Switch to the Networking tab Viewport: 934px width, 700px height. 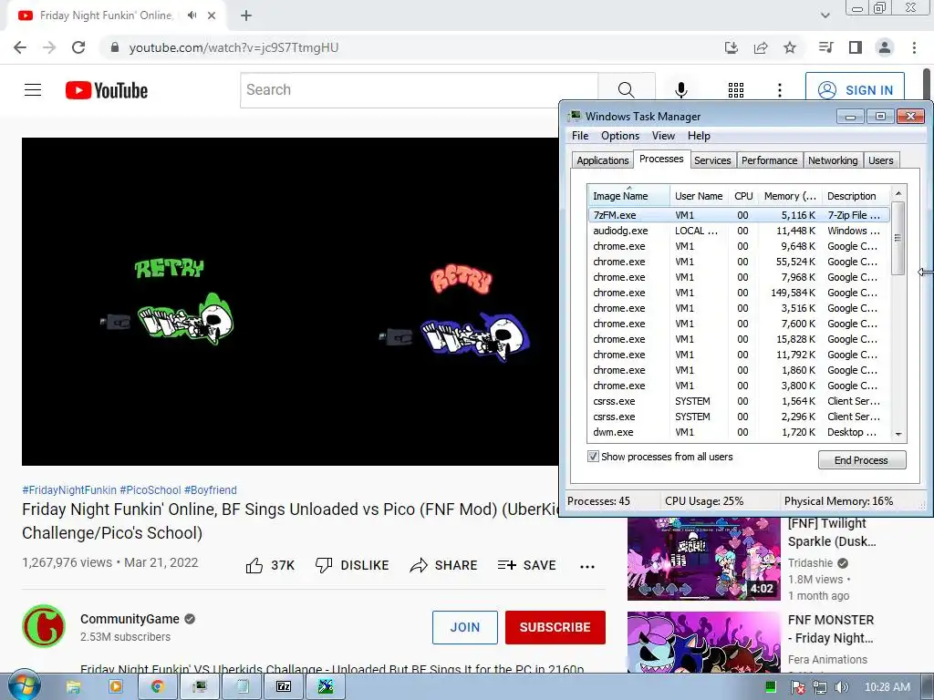[833, 160]
